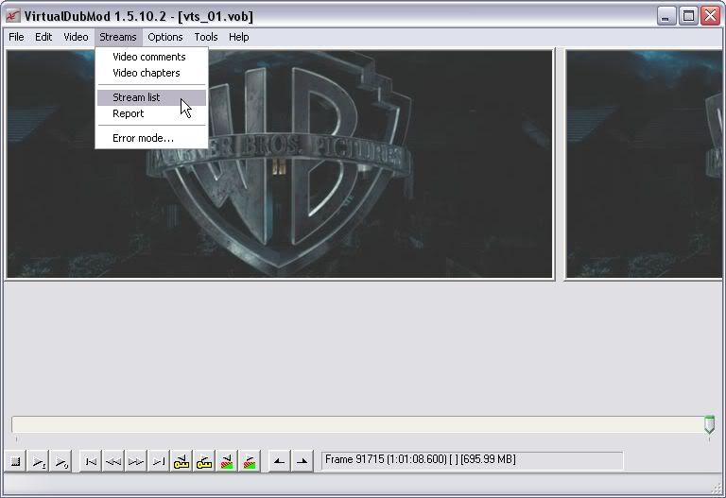The width and height of the screenshot is (726, 498).
Task: Jump to next scene change
Action: coord(250,461)
